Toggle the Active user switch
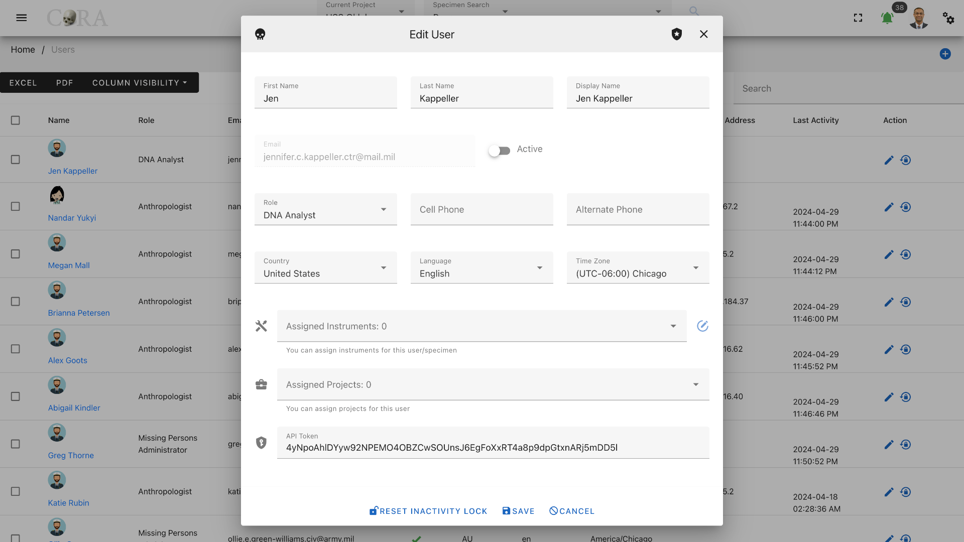The width and height of the screenshot is (964, 542). pyautogui.click(x=499, y=151)
